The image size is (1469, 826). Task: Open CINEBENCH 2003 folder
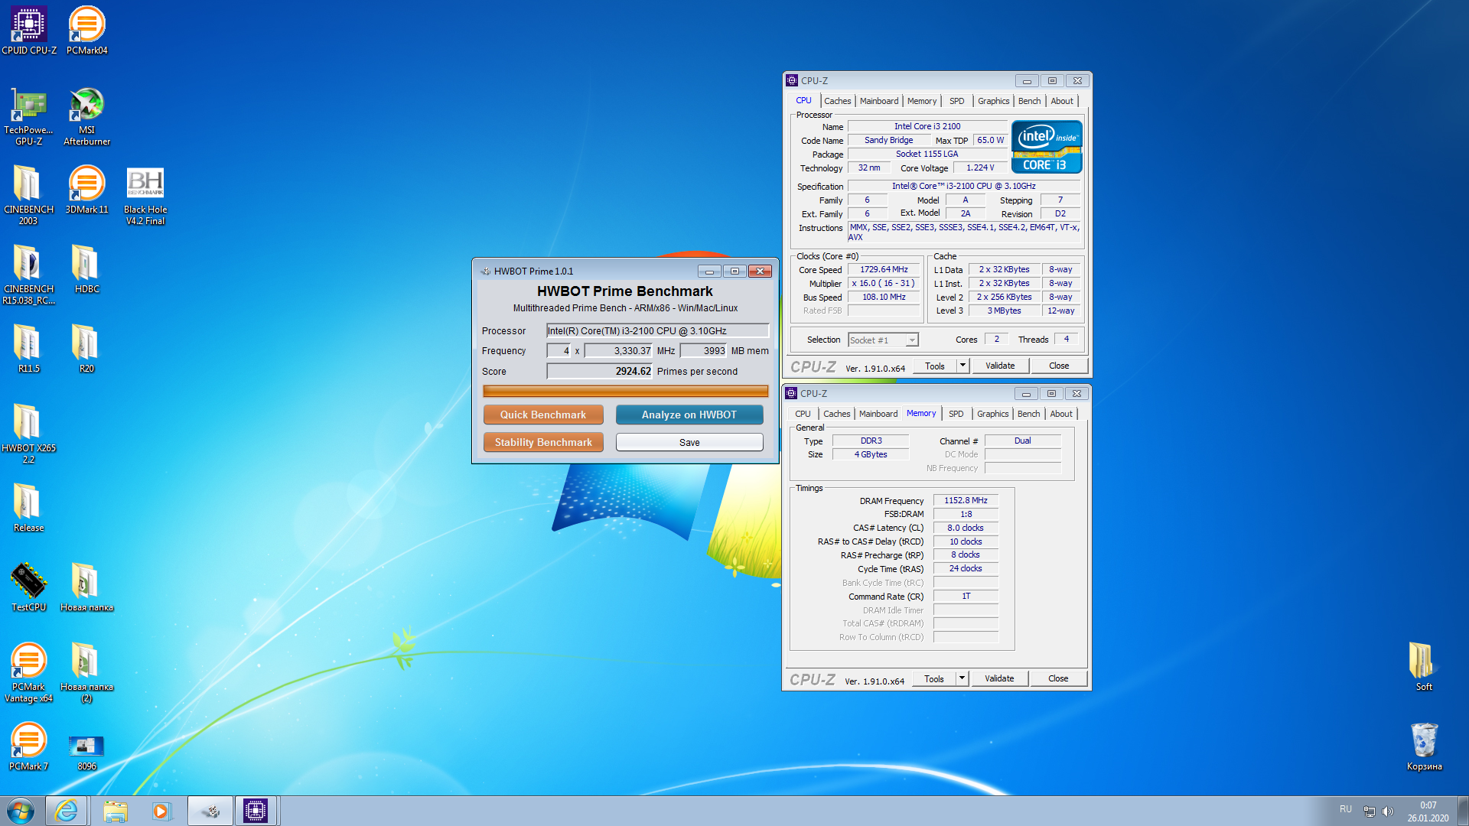(29, 196)
